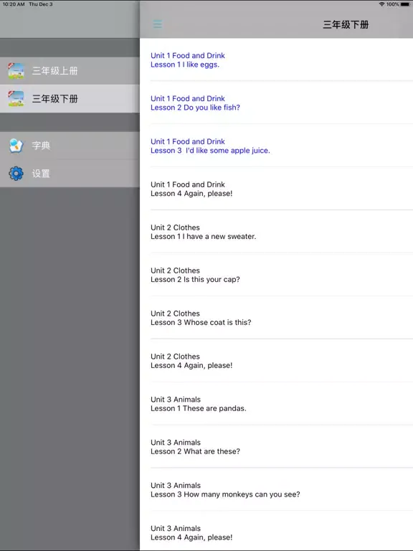Click the dictionary 字典 icon
Screen dimensions: 413x551
16,146
